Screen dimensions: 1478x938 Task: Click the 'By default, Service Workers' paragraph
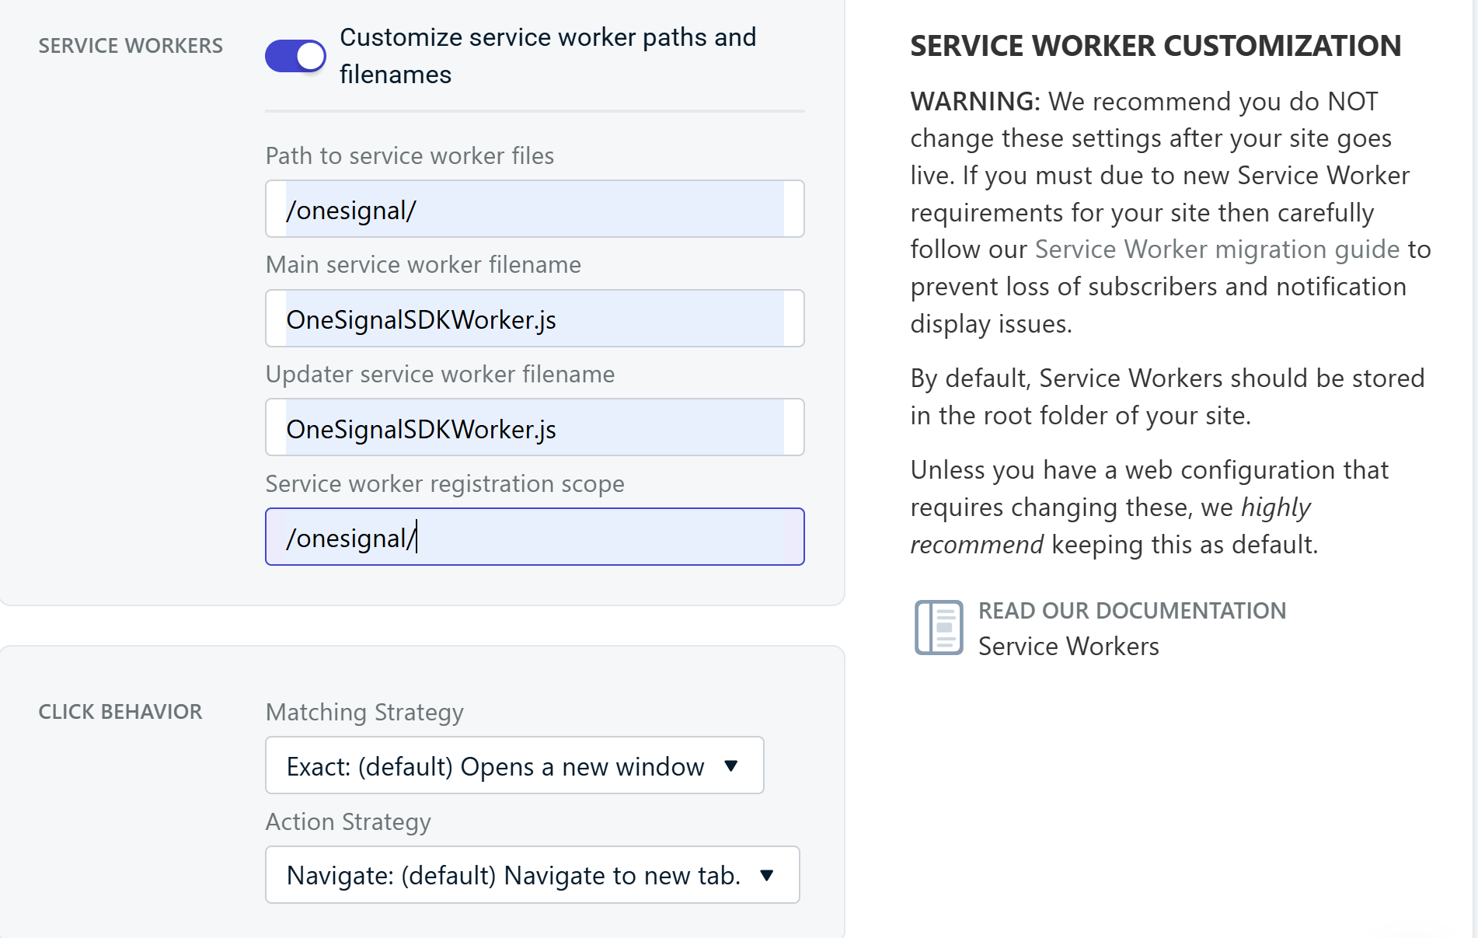(x=1167, y=397)
